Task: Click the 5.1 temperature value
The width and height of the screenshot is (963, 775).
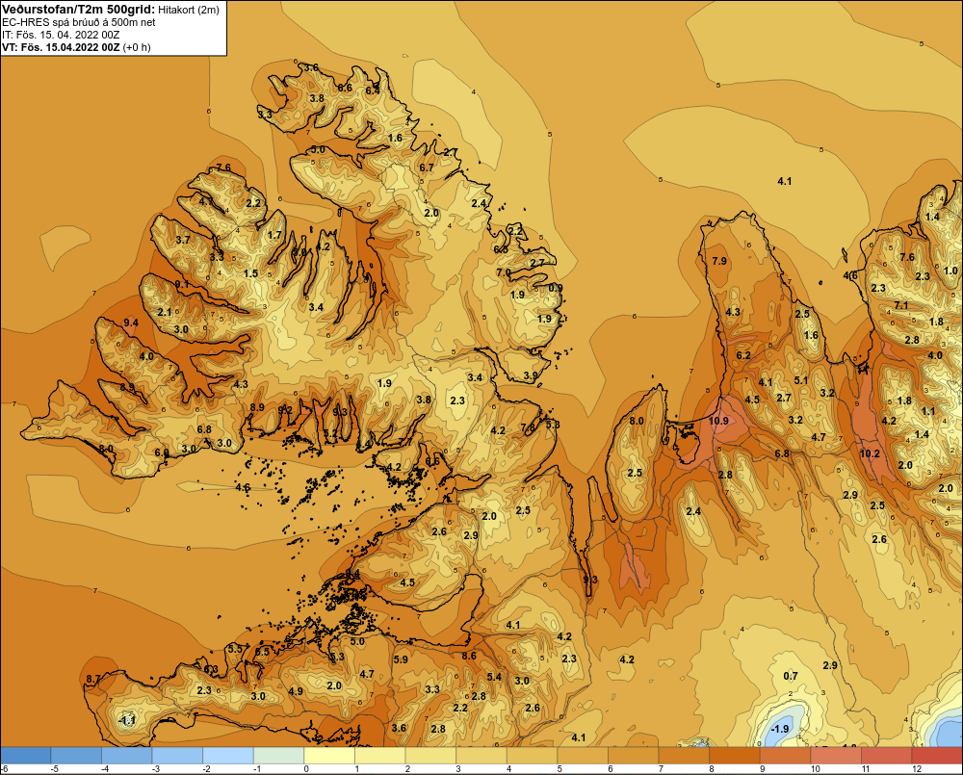Action: 801,380
